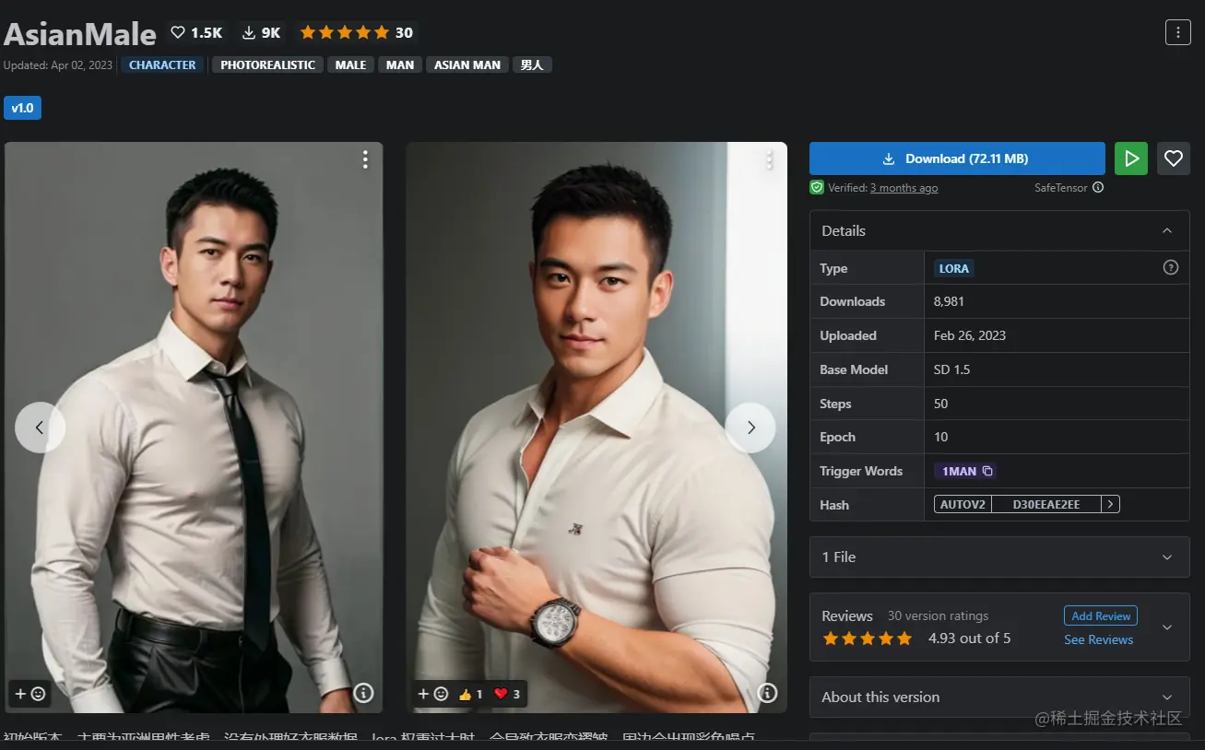The width and height of the screenshot is (1205, 750).
Task: Click the green play button beside Download
Action: [x=1131, y=158]
